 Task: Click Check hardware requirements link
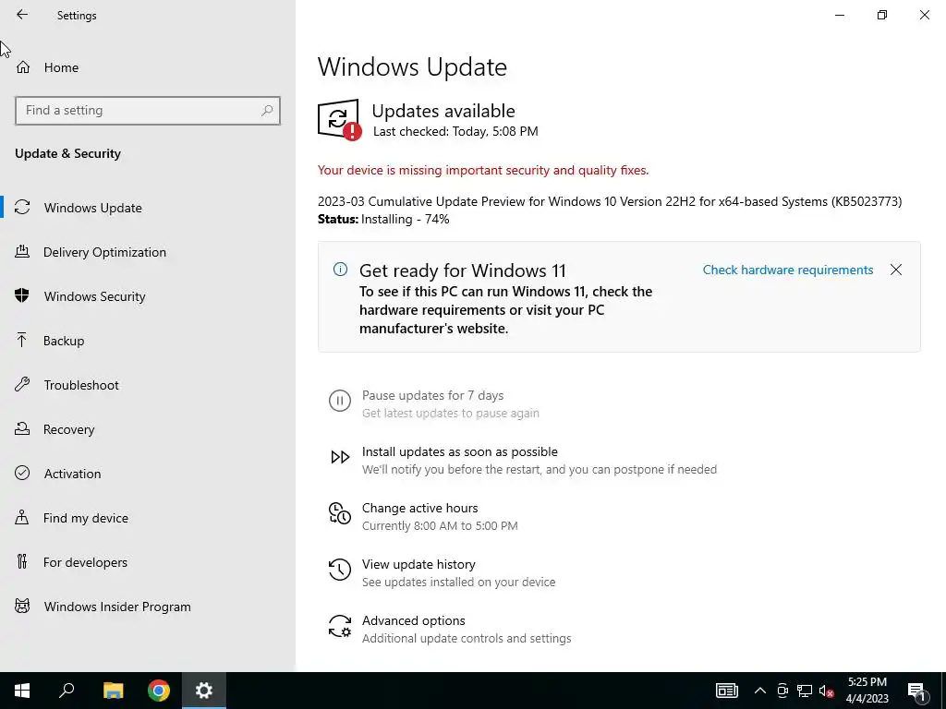pyautogui.click(x=788, y=270)
